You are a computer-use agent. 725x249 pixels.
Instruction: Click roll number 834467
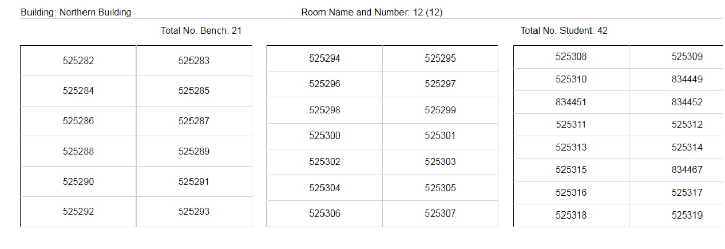(x=687, y=170)
